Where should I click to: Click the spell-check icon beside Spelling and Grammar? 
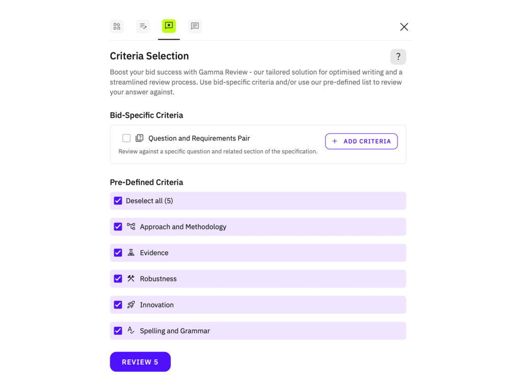(130, 330)
